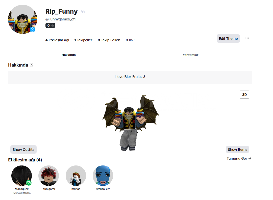Click the stellaa_xrr name label
The height and width of the screenshot is (200, 273).
coord(103,189)
